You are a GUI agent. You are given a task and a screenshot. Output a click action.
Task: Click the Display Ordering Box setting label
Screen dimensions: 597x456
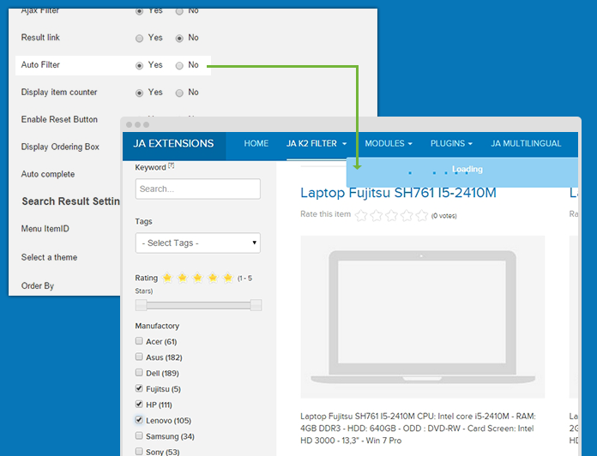pos(60,147)
